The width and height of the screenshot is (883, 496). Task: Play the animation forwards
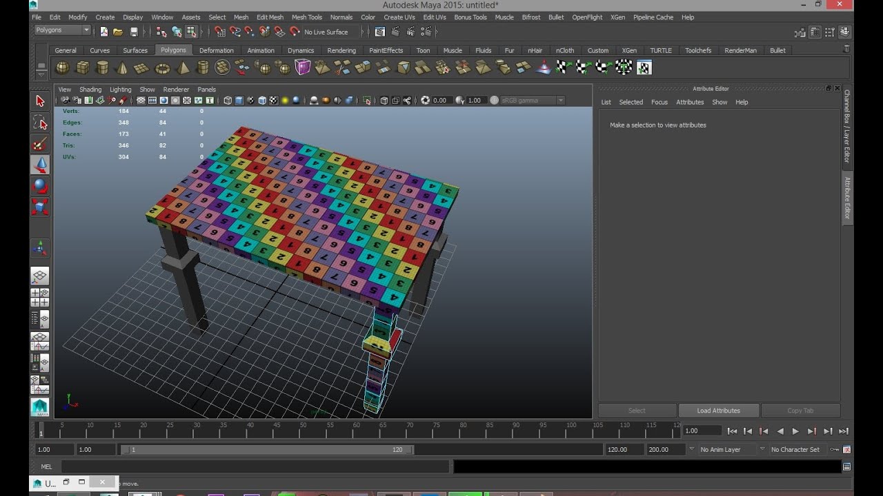click(x=795, y=431)
